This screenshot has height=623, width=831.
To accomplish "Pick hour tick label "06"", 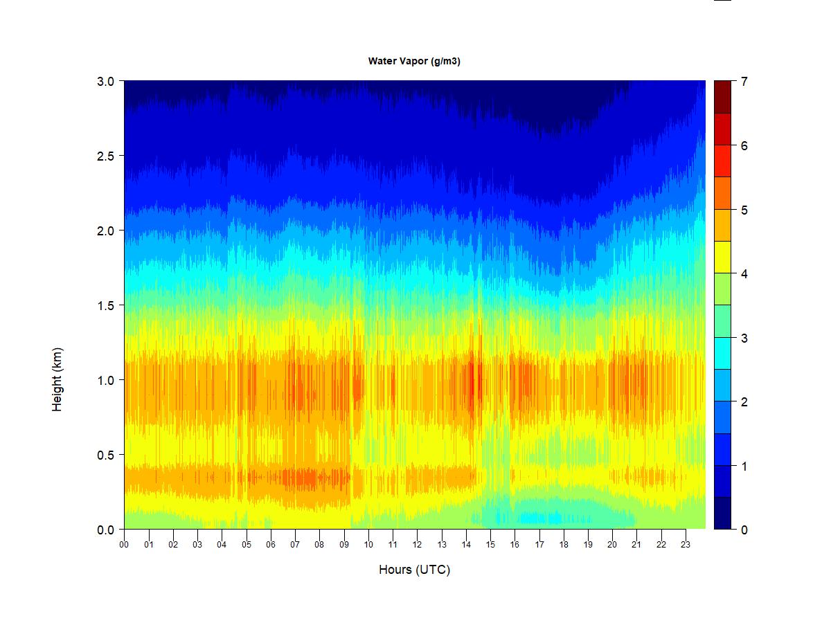I will [271, 544].
